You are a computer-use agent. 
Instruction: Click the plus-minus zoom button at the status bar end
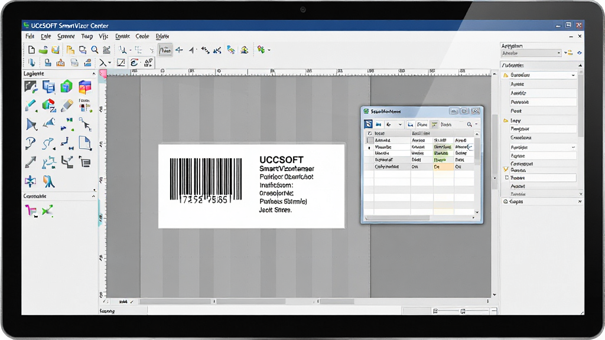pos(494,310)
